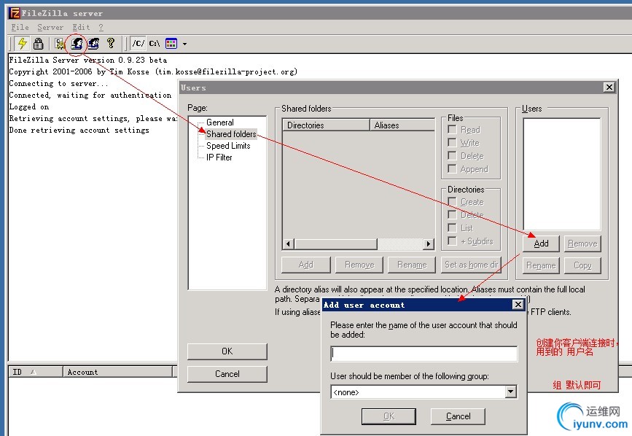Click the Account column header
The height and width of the screenshot is (436, 632).
(117, 372)
